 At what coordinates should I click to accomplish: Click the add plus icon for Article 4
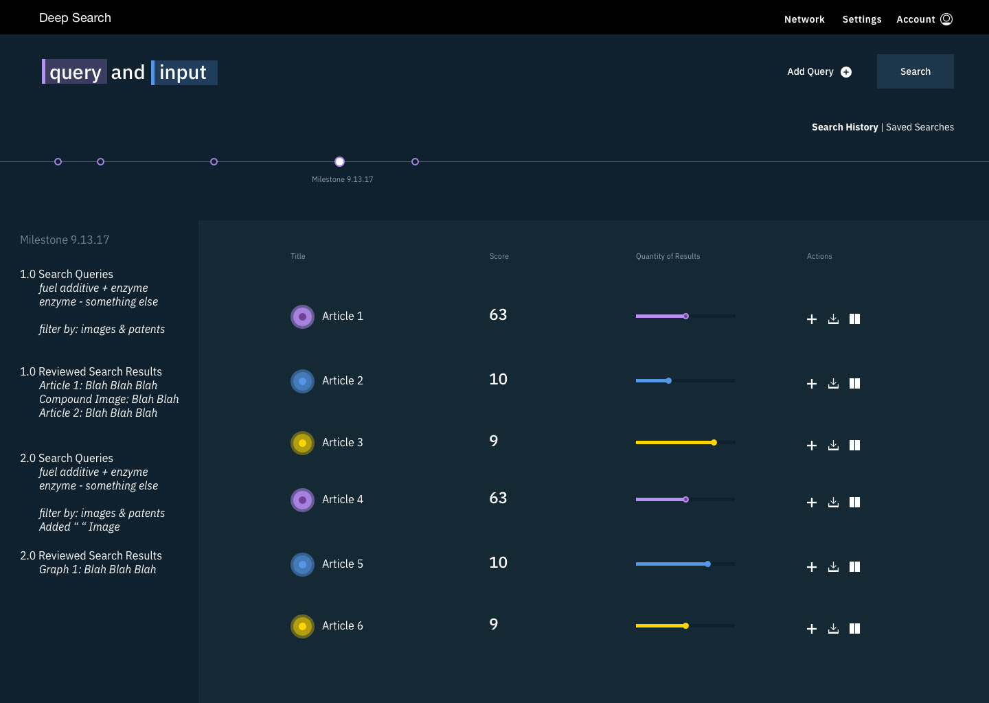coord(812,503)
